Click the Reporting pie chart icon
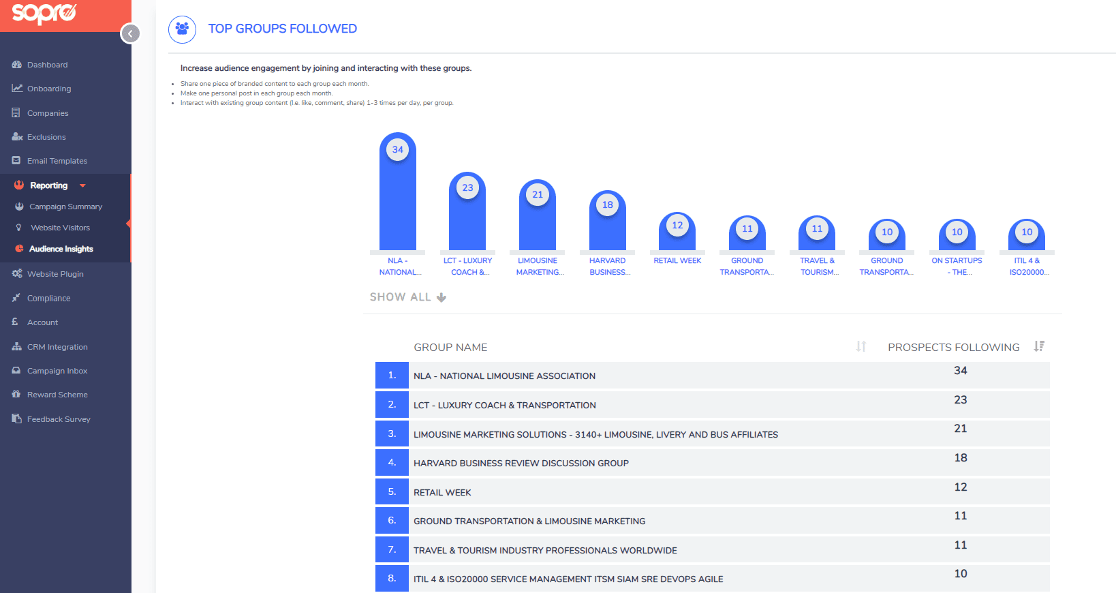This screenshot has width=1116, height=593. (19, 185)
